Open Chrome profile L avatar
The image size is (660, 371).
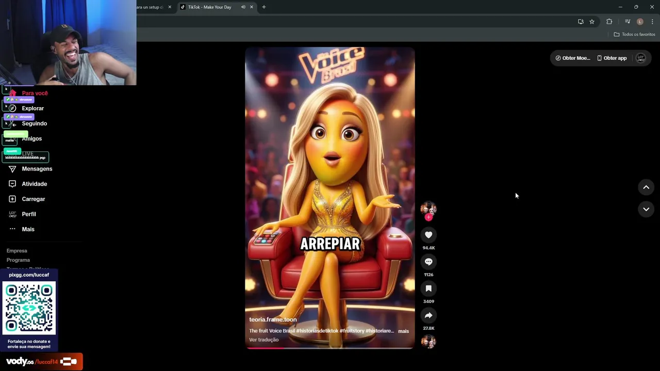(x=640, y=22)
